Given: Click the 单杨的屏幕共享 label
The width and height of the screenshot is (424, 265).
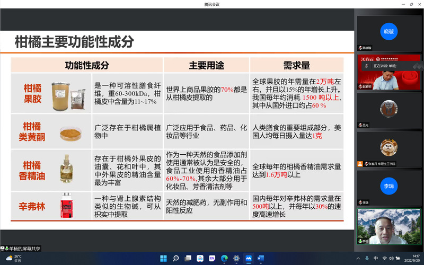Looking at the screenshot, I should point(22,249).
